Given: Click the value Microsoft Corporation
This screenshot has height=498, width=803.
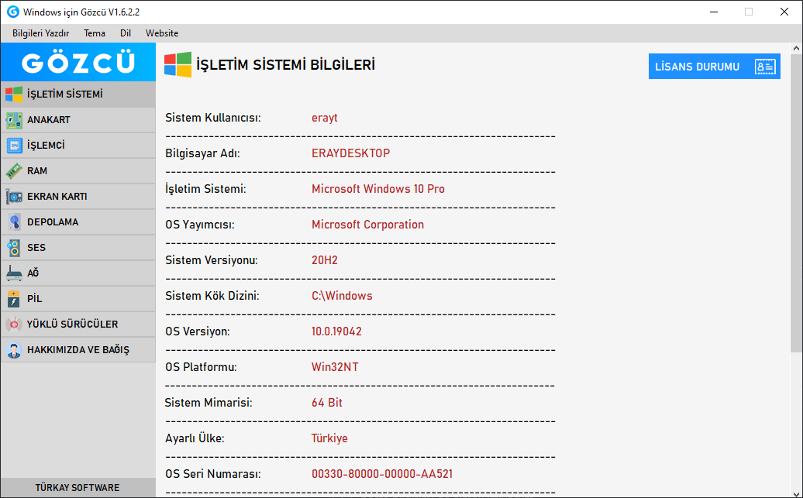Looking at the screenshot, I should click(x=367, y=225).
